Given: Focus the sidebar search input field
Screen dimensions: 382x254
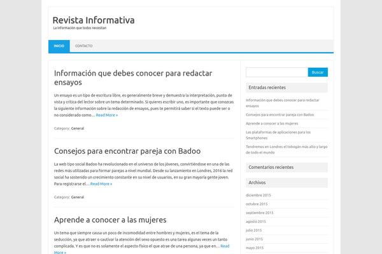Looking at the screenshot, I should point(277,72).
